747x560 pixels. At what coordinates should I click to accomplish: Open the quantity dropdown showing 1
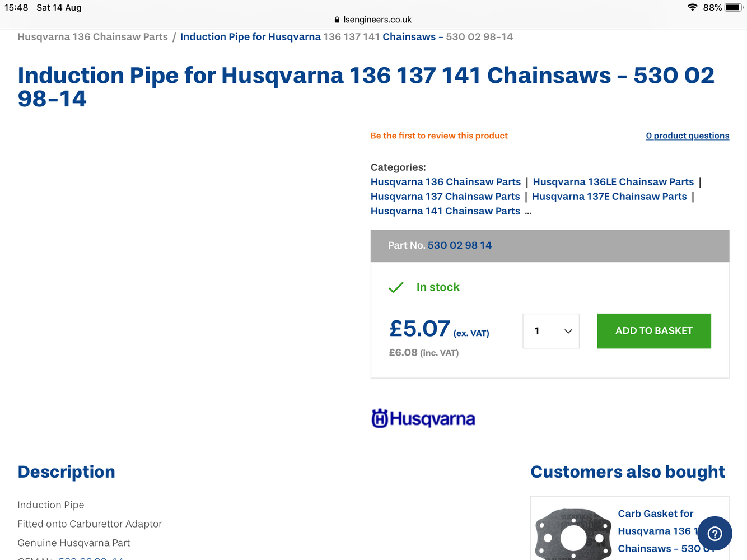[x=551, y=331]
